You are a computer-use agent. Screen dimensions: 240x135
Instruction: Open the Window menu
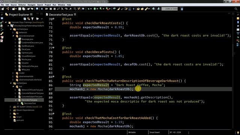pyautogui.click(x=61, y=5)
